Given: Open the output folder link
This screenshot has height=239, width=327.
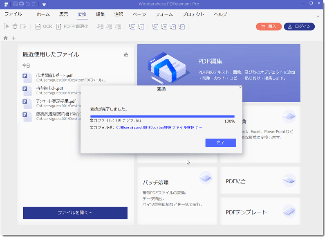Looking at the screenshot, I should (x=159, y=127).
